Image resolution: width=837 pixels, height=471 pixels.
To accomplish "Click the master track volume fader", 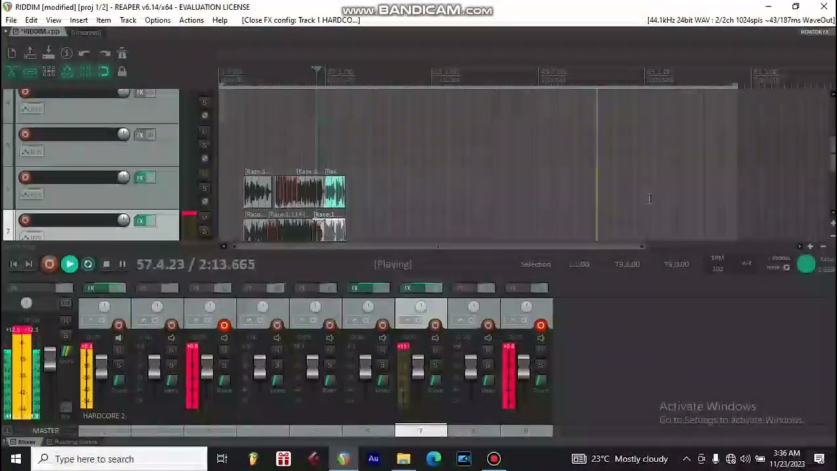I will coord(50,358).
